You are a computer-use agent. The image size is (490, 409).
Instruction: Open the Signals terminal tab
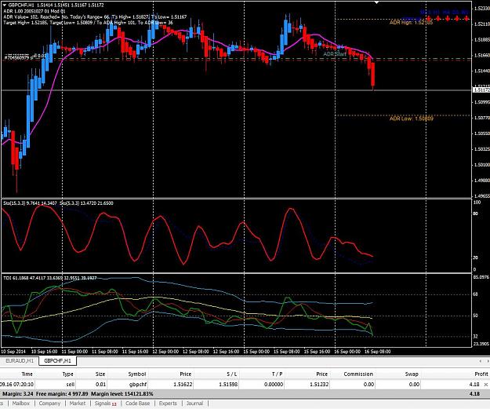pos(105,404)
